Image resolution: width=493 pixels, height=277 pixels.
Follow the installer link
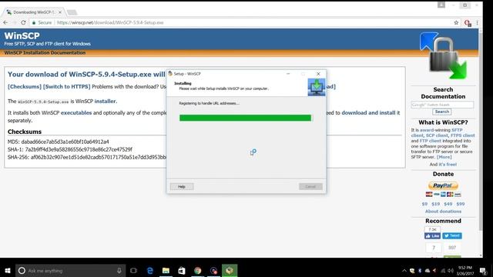tap(105, 102)
